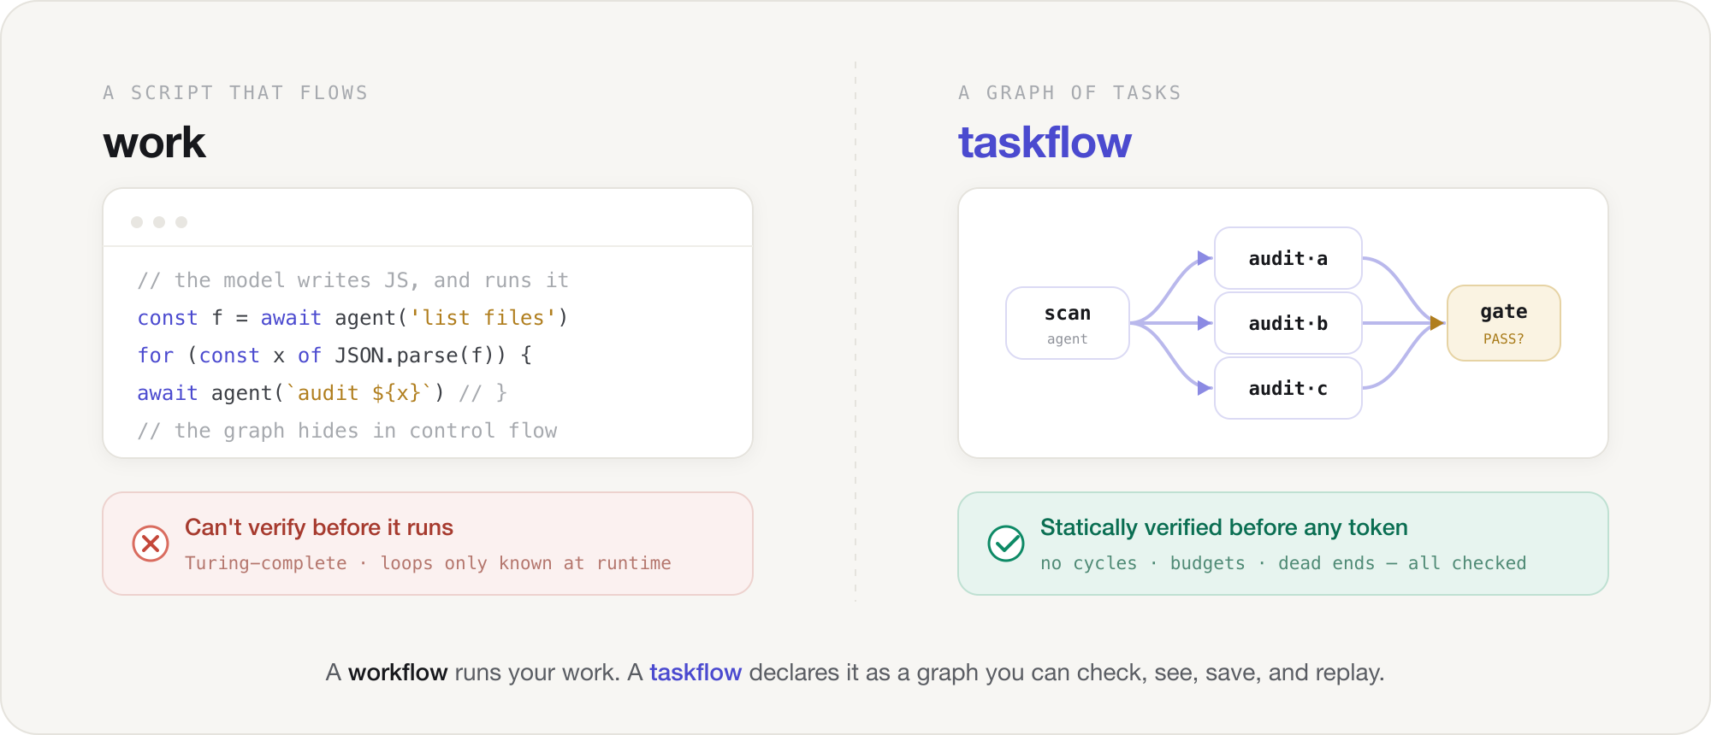Click 'A GRAPH OF TASKS' label
Screen dimensions: 1711x735
(1069, 92)
